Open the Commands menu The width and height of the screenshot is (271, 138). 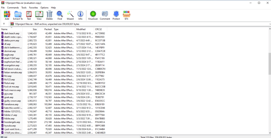click(x=13, y=8)
